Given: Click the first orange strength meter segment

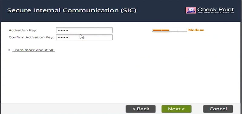Looking at the screenshot, I should 157,30.
